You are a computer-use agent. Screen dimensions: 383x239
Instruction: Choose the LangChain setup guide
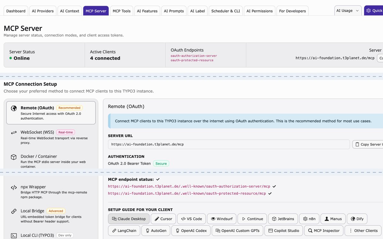click(124, 231)
